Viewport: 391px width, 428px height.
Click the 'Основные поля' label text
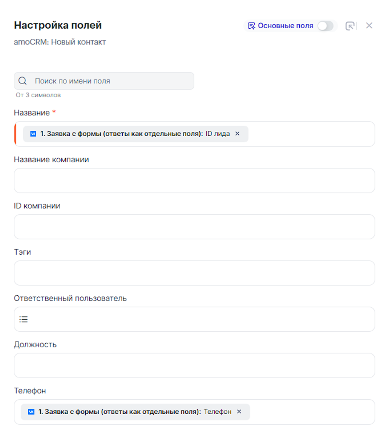click(285, 26)
